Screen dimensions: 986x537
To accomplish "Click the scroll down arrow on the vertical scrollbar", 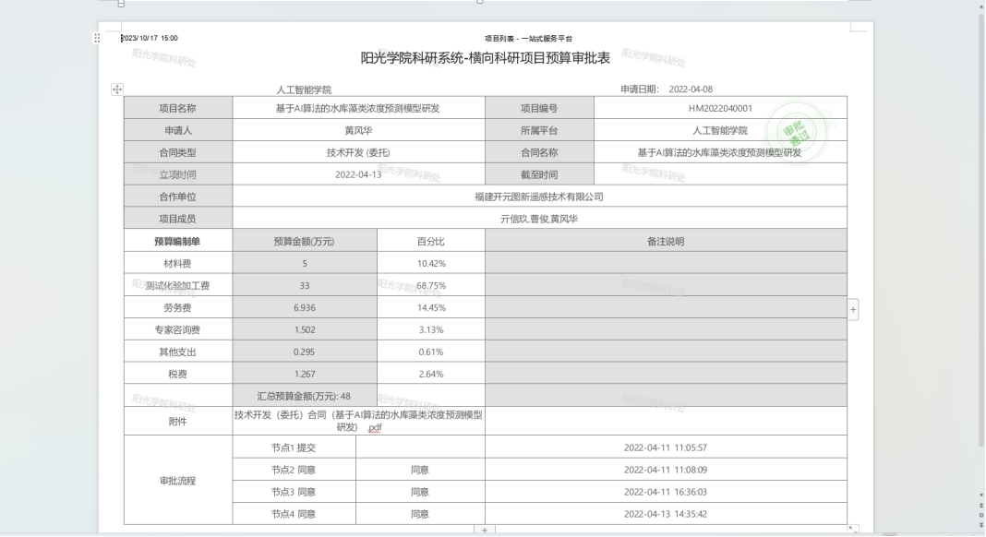I will [981, 495].
